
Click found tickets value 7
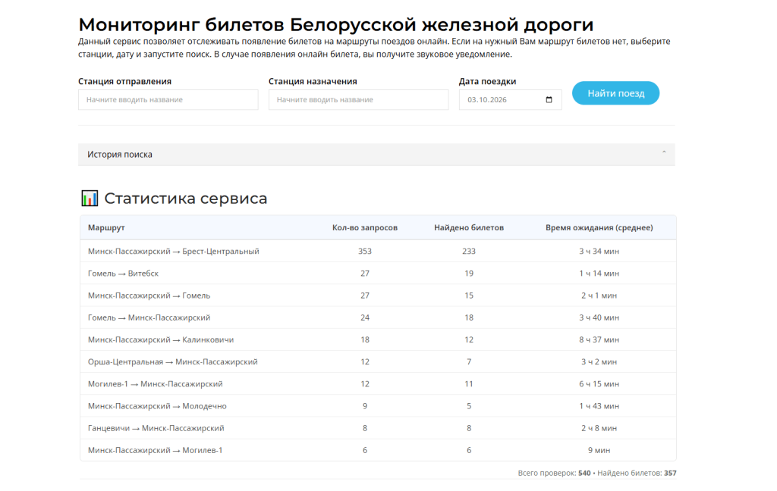[469, 362]
